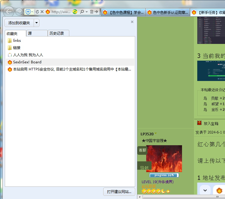The image size is (225, 199).
Task: Close the favorites panel with X
Action: [132, 22]
